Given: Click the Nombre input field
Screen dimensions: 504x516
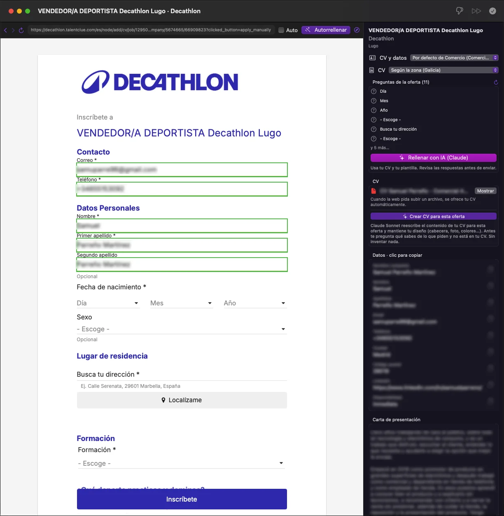Looking at the screenshot, I should pos(182,226).
